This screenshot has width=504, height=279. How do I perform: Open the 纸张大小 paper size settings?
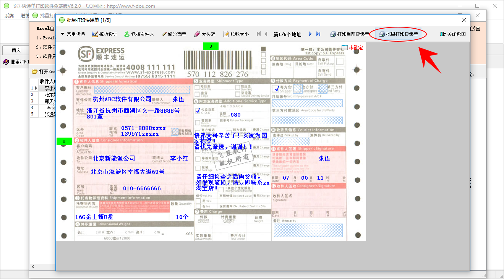[236, 34]
